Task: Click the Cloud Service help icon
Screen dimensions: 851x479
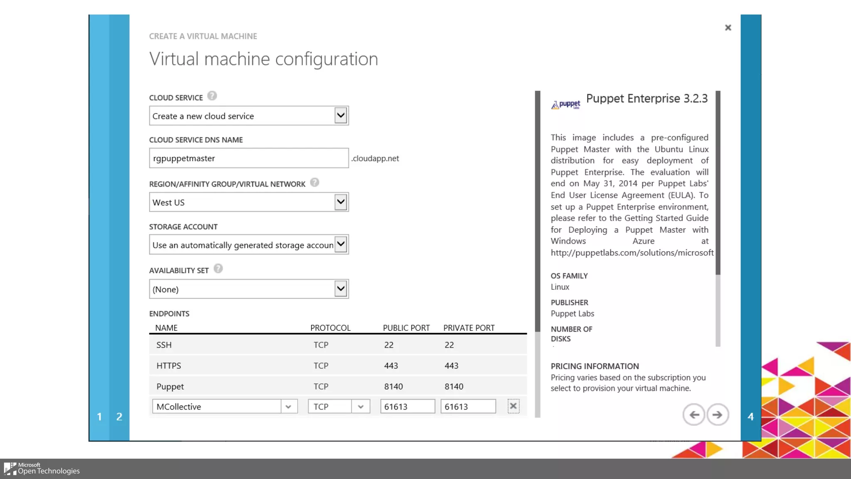Action: point(212,96)
